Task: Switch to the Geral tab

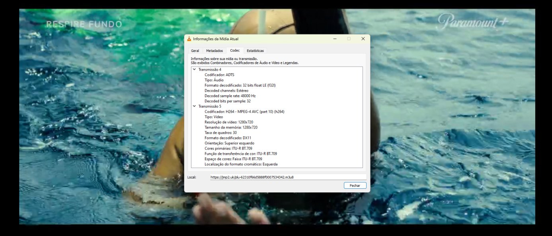Action: (x=195, y=51)
